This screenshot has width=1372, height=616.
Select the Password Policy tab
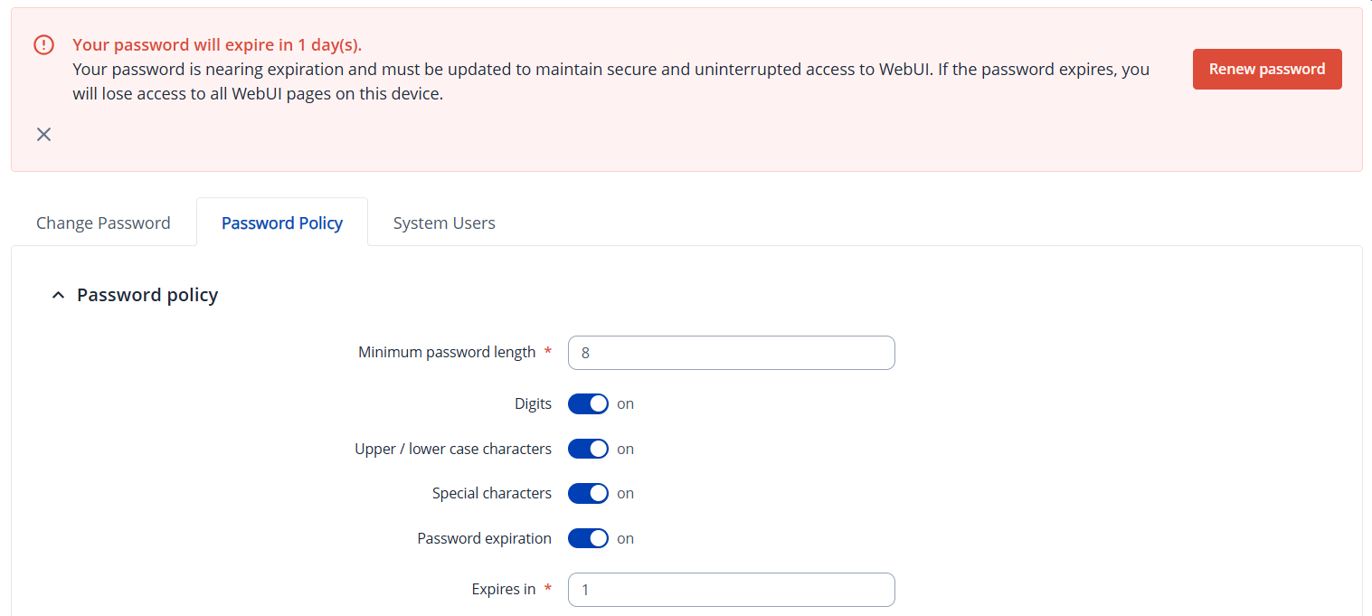pyautogui.click(x=282, y=223)
